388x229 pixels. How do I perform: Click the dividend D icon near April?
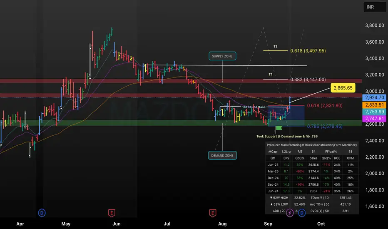pos(42,213)
